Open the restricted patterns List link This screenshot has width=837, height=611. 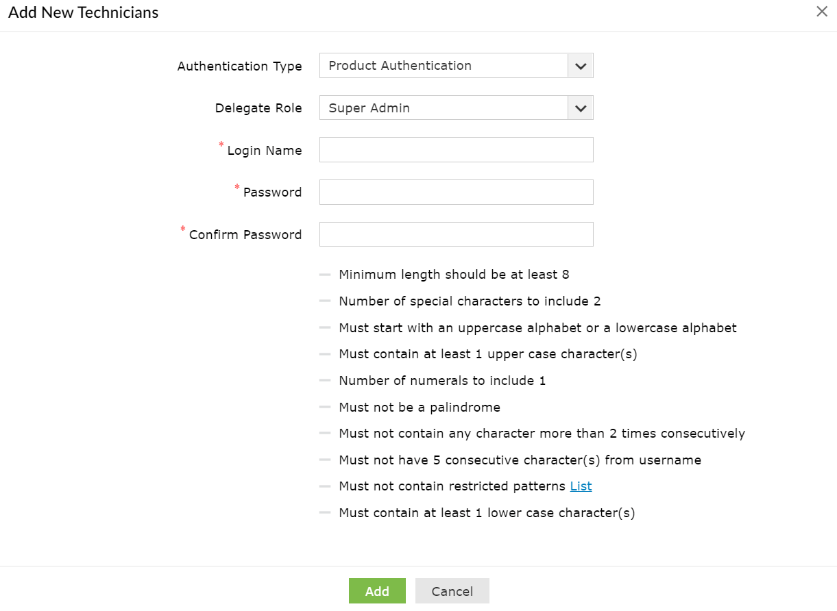coord(581,486)
